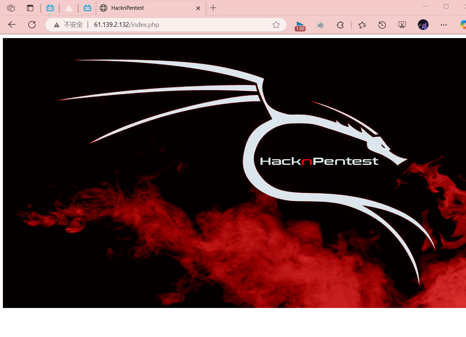The height and width of the screenshot is (337, 466).
Task: Open the Copilot sidebar icon
Action: [x=463, y=25]
